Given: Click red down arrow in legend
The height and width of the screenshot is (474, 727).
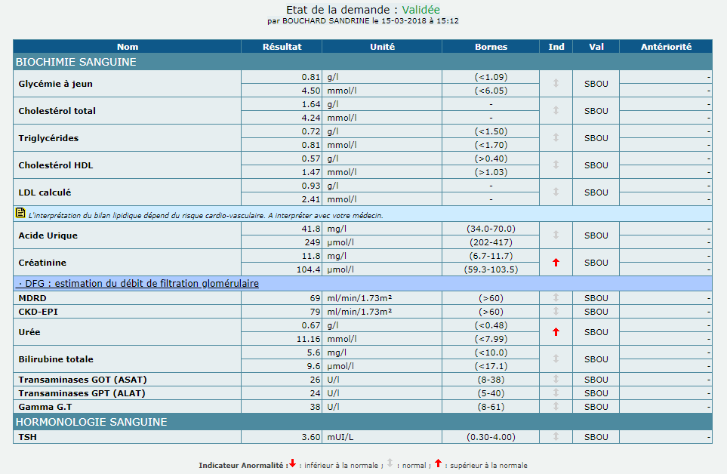Looking at the screenshot, I should pos(293,463).
